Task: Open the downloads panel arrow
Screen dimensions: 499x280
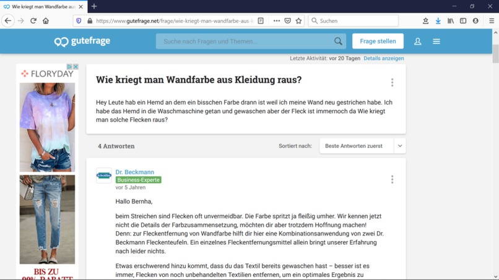Action: (x=438, y=21)
